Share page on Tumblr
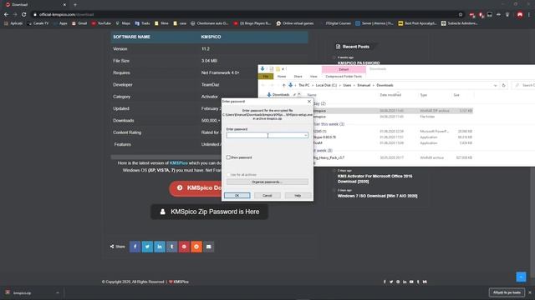Screen dimensions: 535x300 (171, 247)
